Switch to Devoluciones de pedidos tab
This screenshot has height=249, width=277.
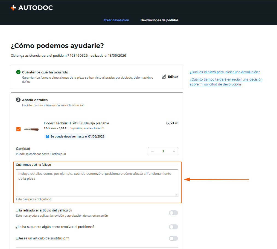tap(159, 20)
